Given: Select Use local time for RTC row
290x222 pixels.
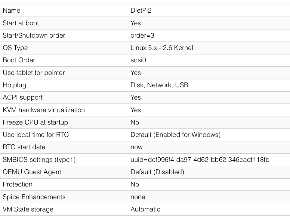Looking at the screenshot, I should coord(145,135).
